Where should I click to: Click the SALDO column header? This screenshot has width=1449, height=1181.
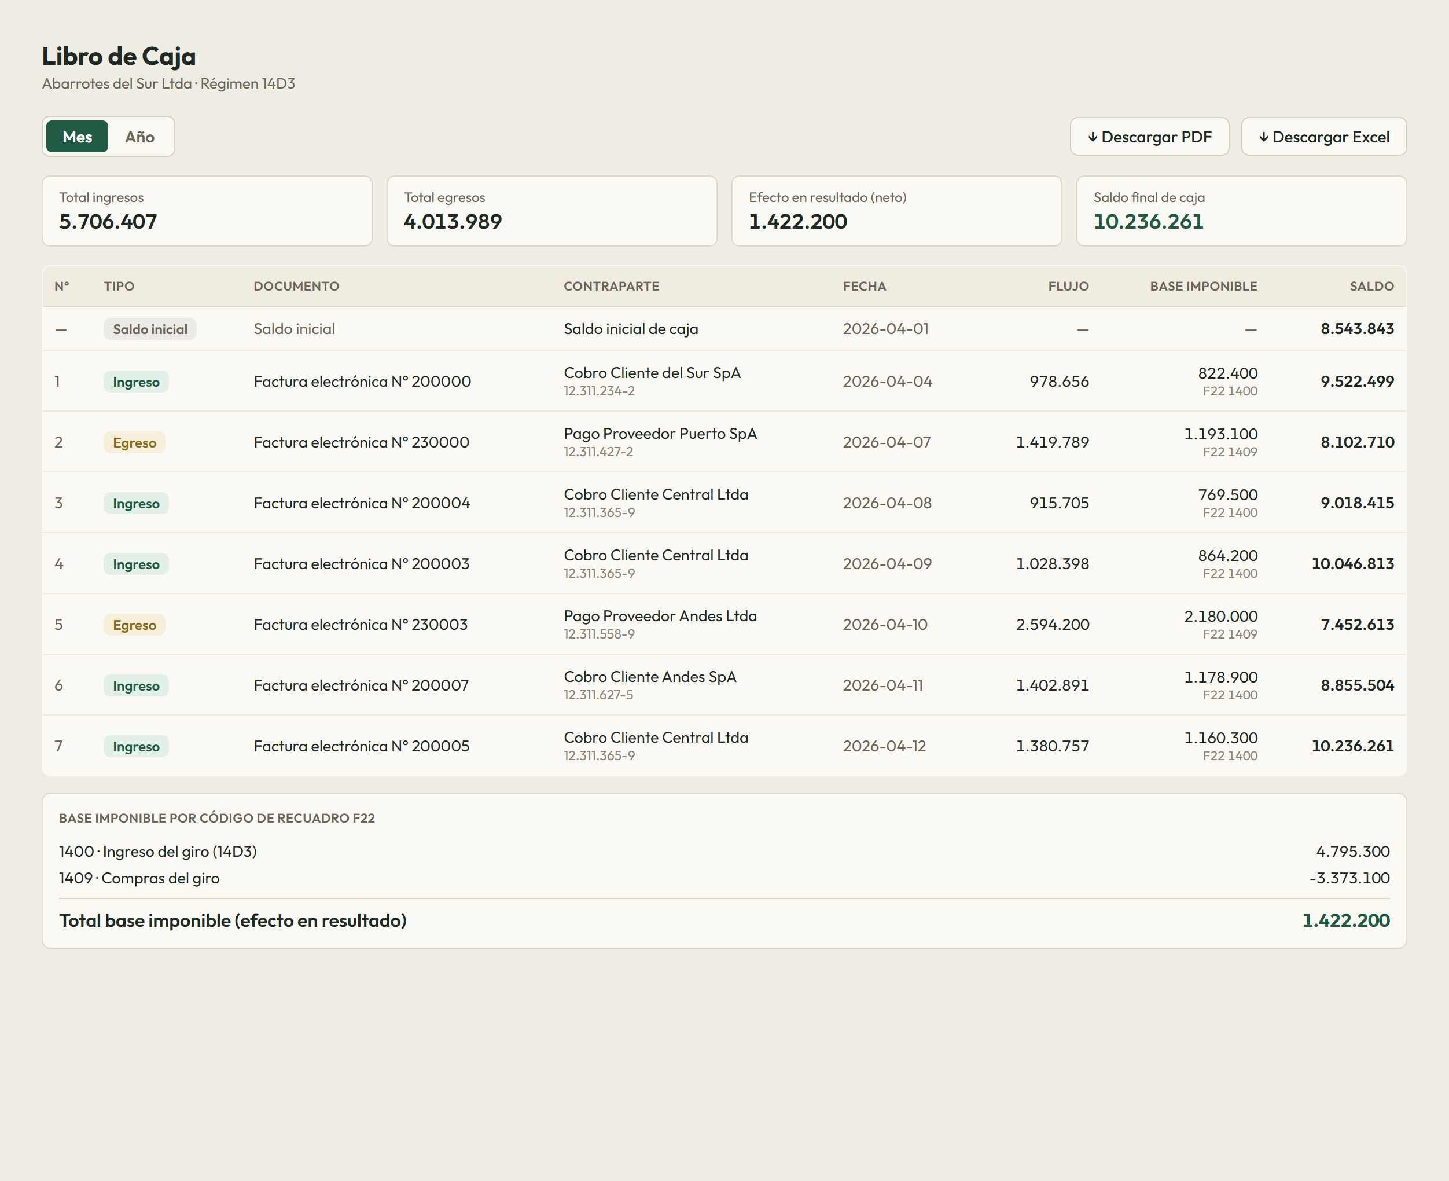pyautogui.click(x=1371, y=287)
